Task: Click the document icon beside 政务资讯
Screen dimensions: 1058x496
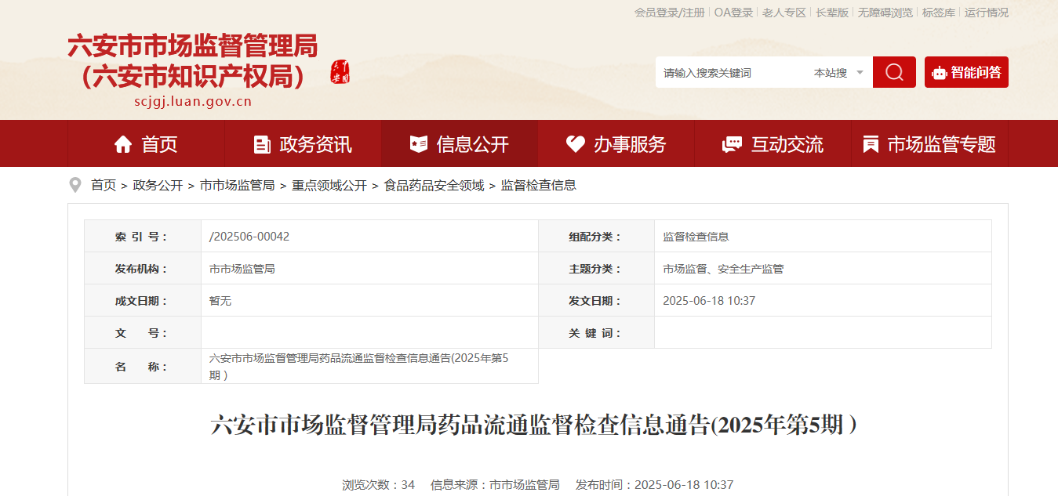Action: click(x=262, y=144)
